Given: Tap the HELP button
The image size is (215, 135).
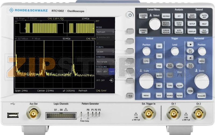Looking at the screenshot, I should click(204, 24).
